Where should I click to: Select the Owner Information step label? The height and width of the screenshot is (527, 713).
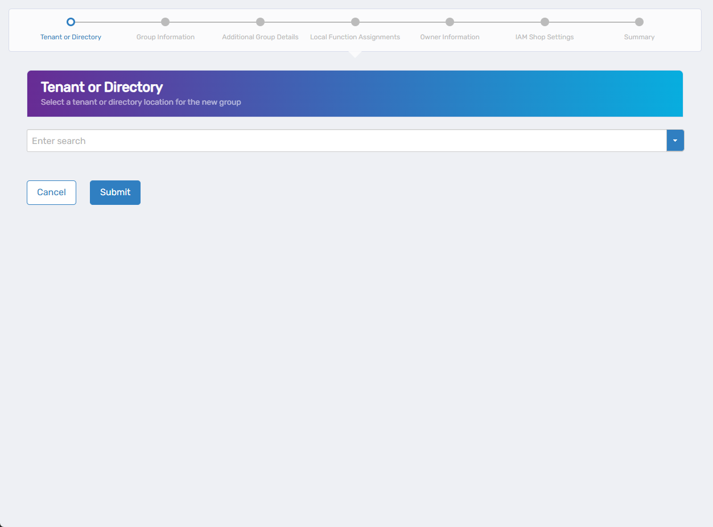(x=450, y=36)
